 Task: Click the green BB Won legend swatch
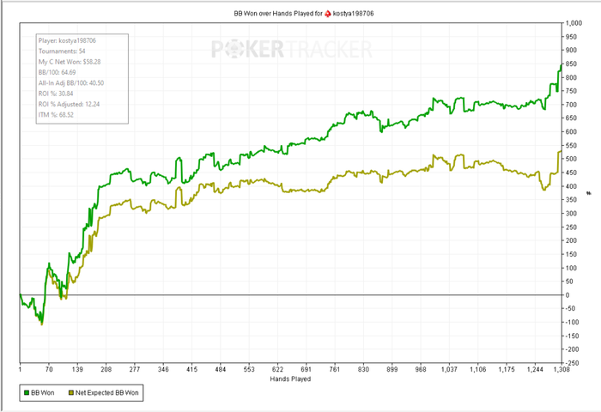pyautogui.click(x=27, y=393)
